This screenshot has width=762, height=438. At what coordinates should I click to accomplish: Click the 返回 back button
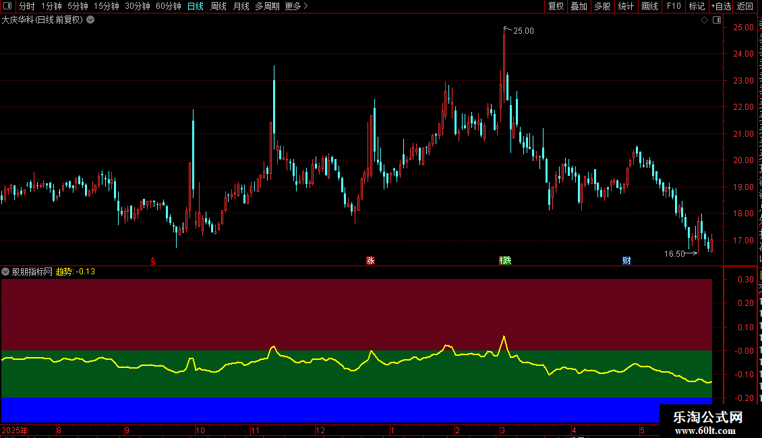[x=744, y=6]
